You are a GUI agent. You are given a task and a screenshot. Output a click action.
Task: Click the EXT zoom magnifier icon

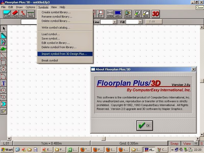pyautogui.click(x=100, y=14)
